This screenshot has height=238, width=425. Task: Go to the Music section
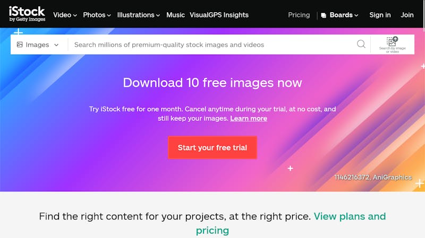(x=175, y=15)
